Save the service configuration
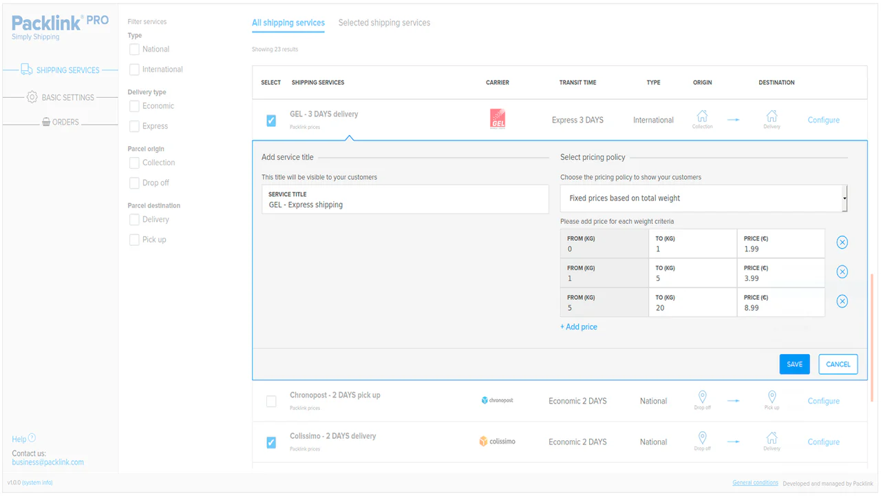The image size is (881, 496). [794, 364]
